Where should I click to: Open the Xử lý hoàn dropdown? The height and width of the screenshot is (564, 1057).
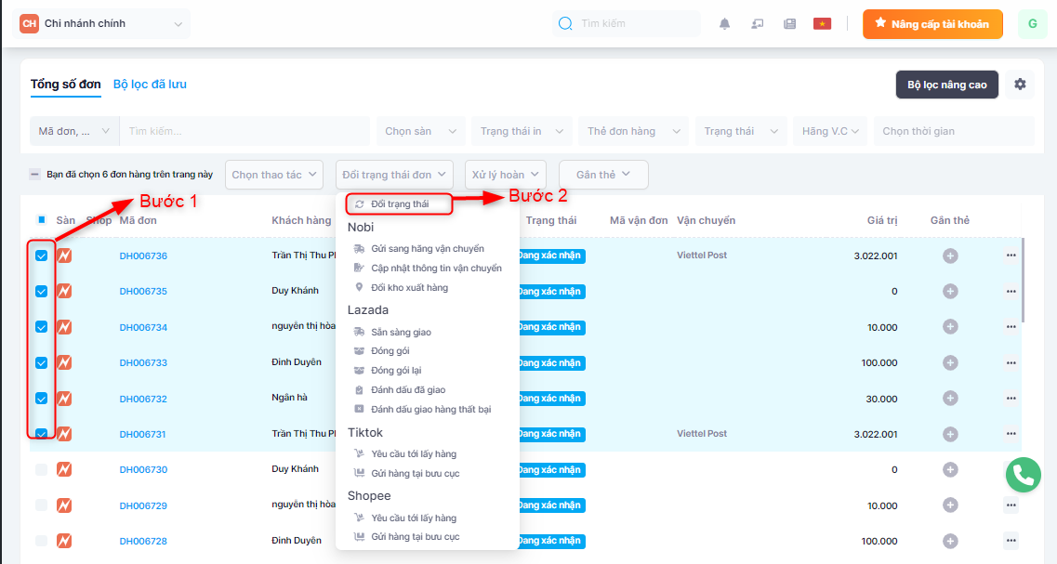pyautogui.click(x=507, y=175)
